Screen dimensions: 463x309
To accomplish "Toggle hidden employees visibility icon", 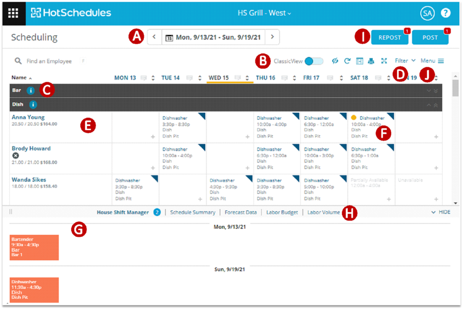I will pyautogui.click(x=335, y=61).
